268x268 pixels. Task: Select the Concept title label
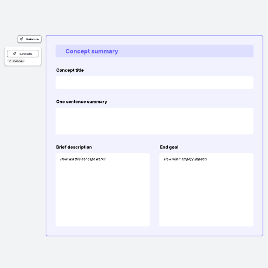click(70, 70)
